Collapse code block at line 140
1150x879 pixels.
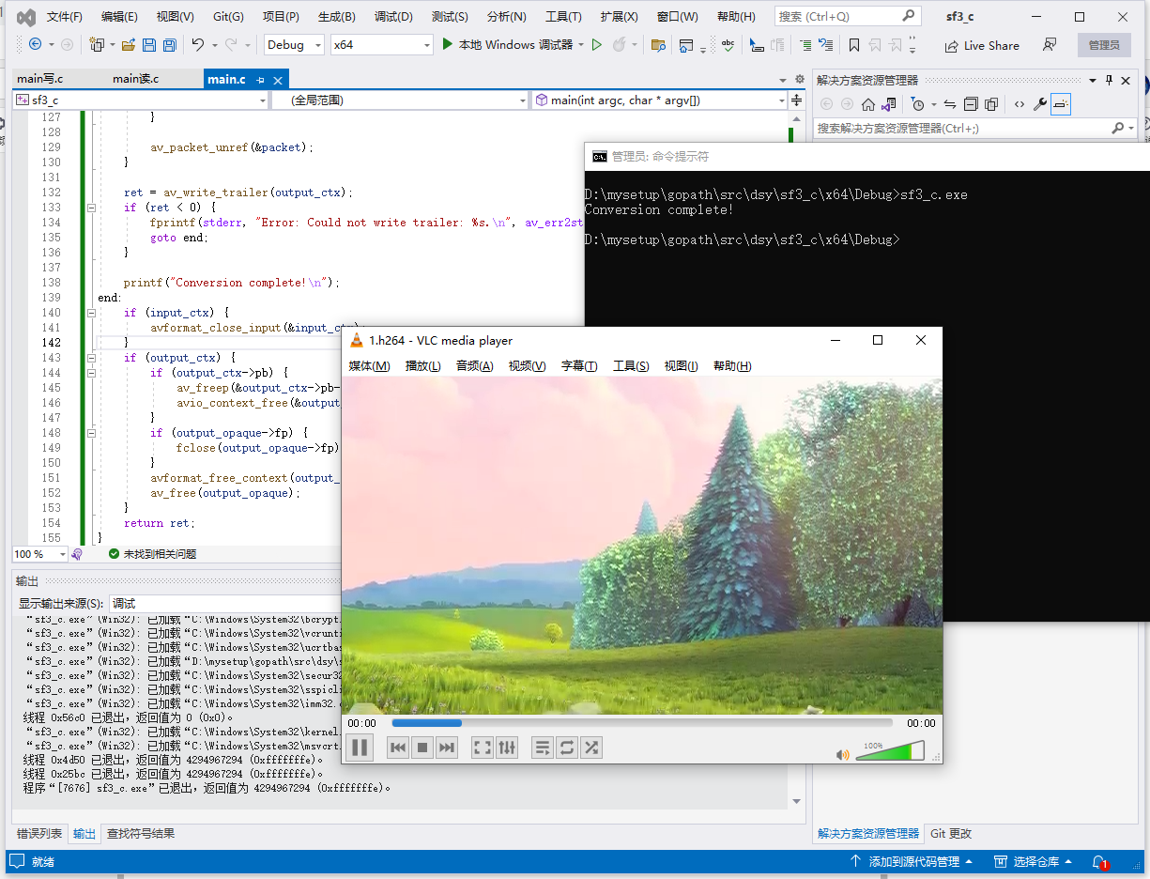89,313
